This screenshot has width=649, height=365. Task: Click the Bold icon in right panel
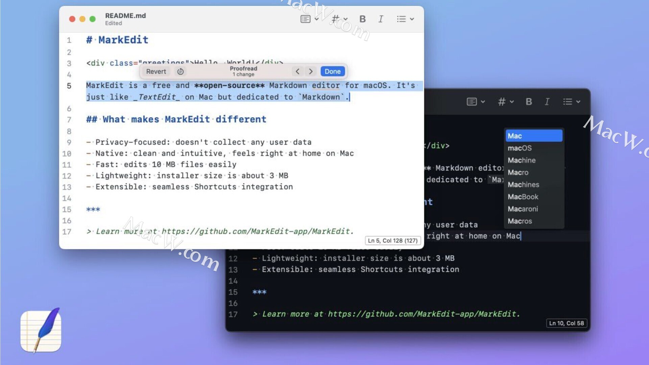pos(529,102)
